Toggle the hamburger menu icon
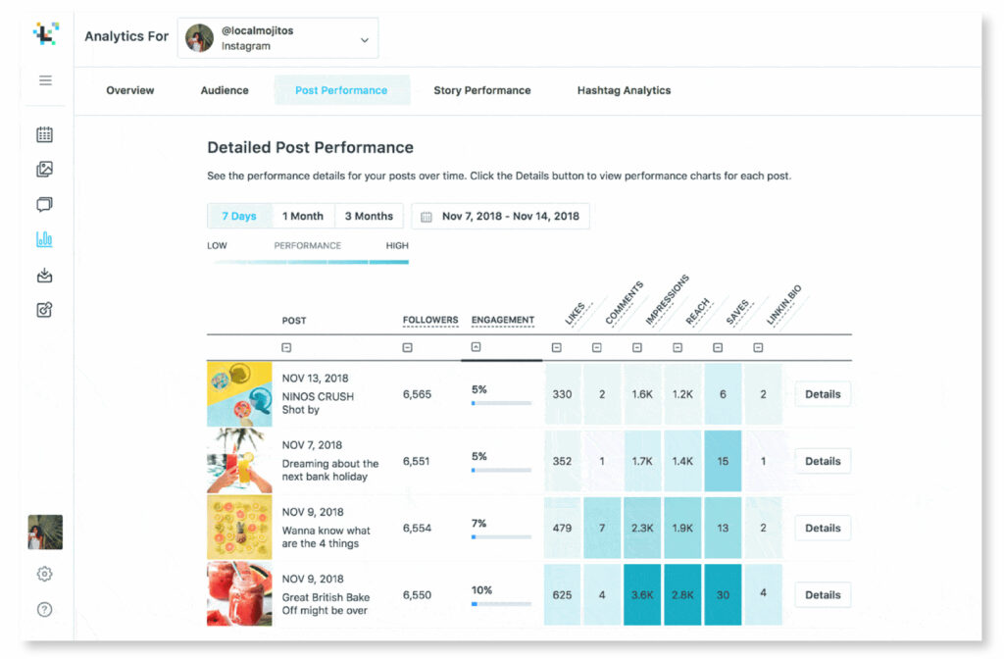This screenshot has width=1004, height=659. 45,80
